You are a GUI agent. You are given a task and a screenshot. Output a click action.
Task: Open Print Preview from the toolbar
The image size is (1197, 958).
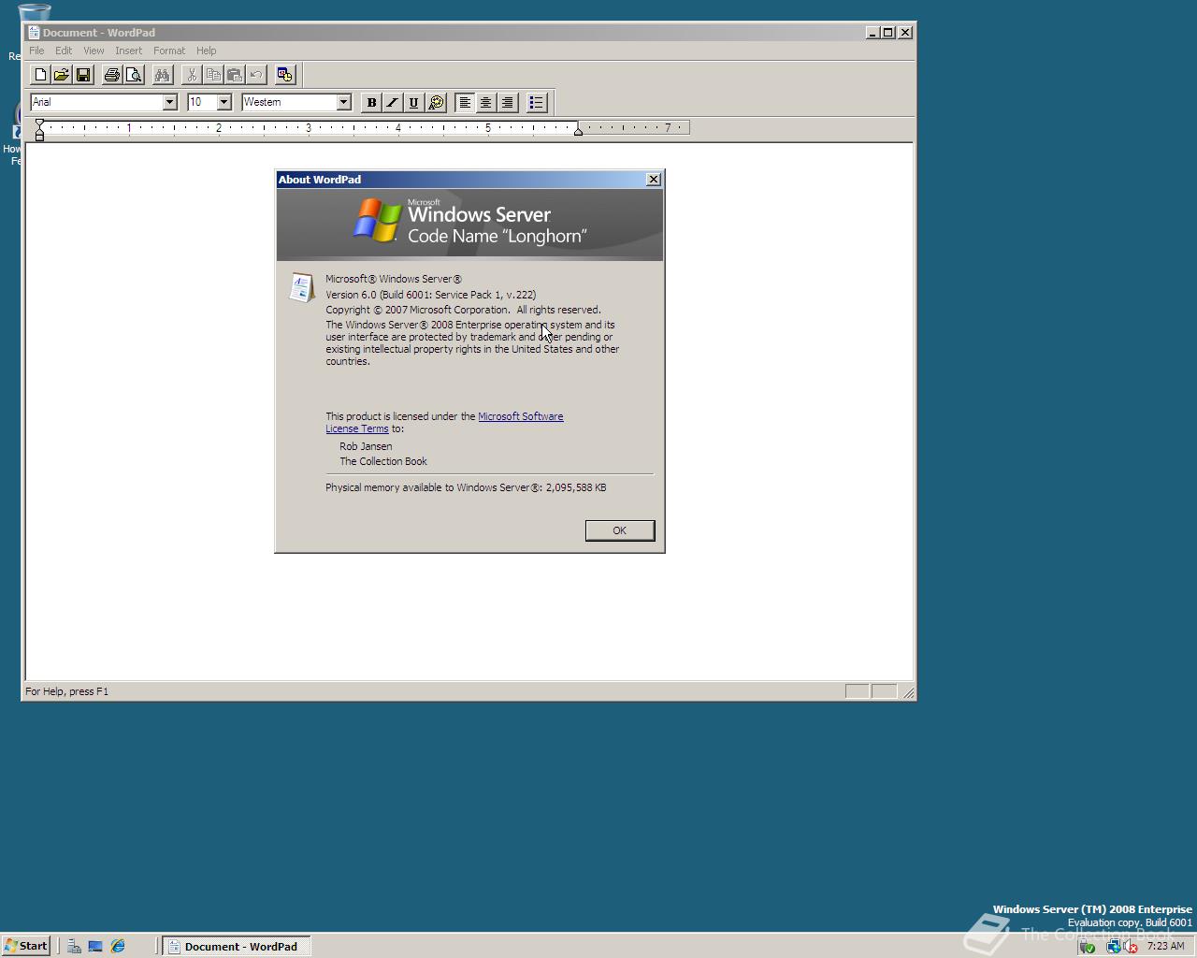click(134, 75)
